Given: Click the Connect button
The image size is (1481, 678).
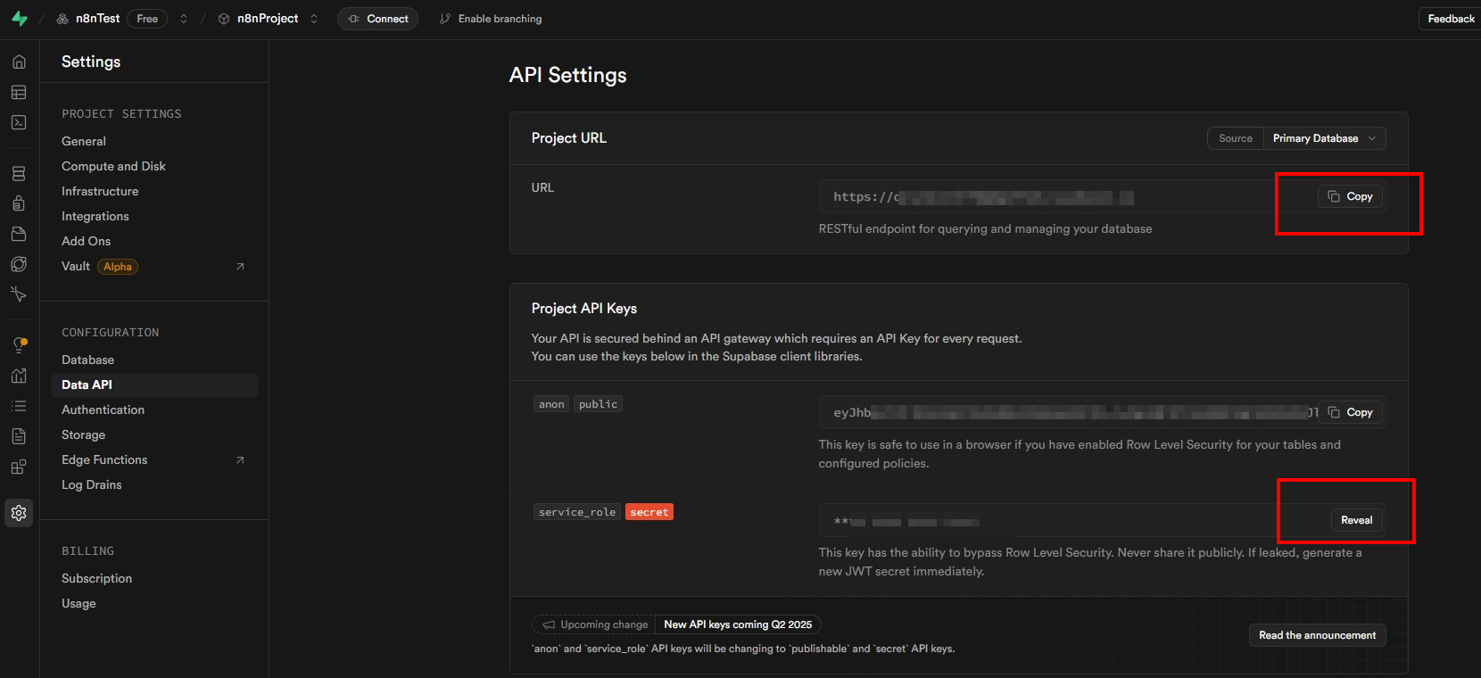Looking at the screenshot, I should [x=377, y=19].
